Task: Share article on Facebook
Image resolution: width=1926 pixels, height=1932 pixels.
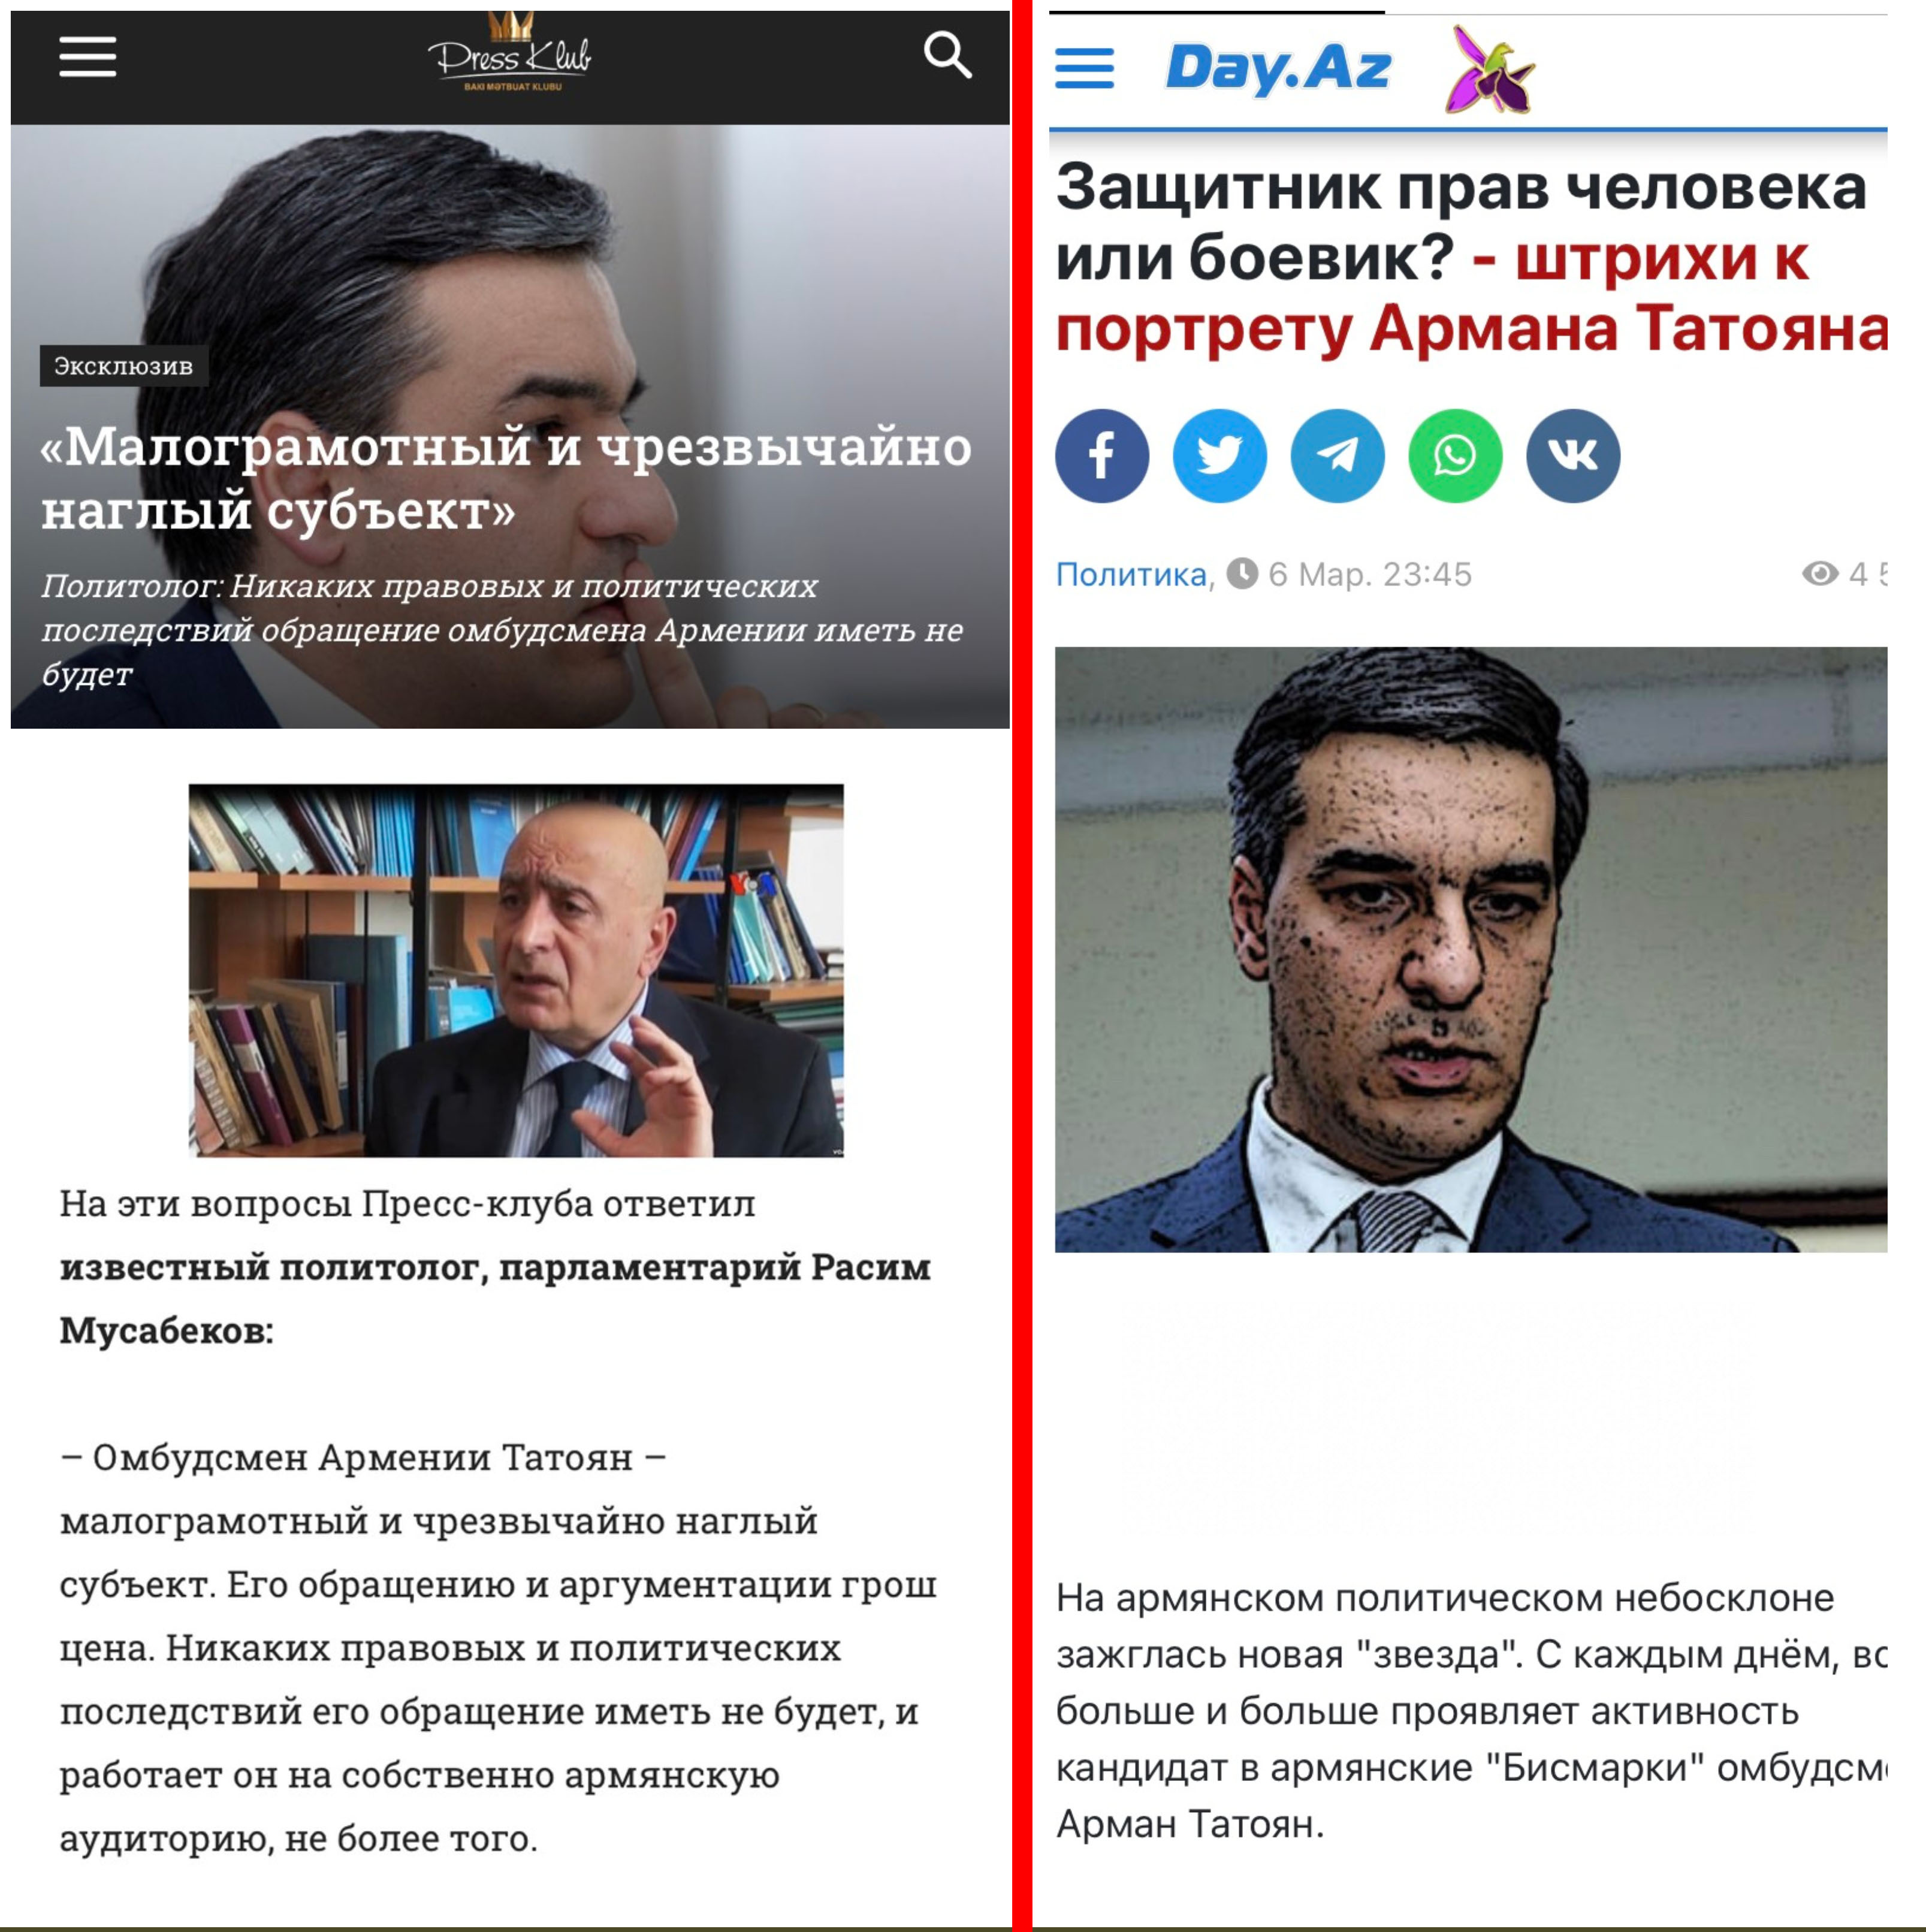Action: [x=1102, y=456]
